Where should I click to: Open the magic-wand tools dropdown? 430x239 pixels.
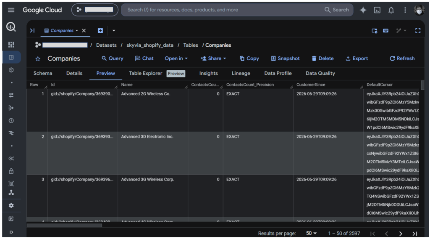pos(401,30)
